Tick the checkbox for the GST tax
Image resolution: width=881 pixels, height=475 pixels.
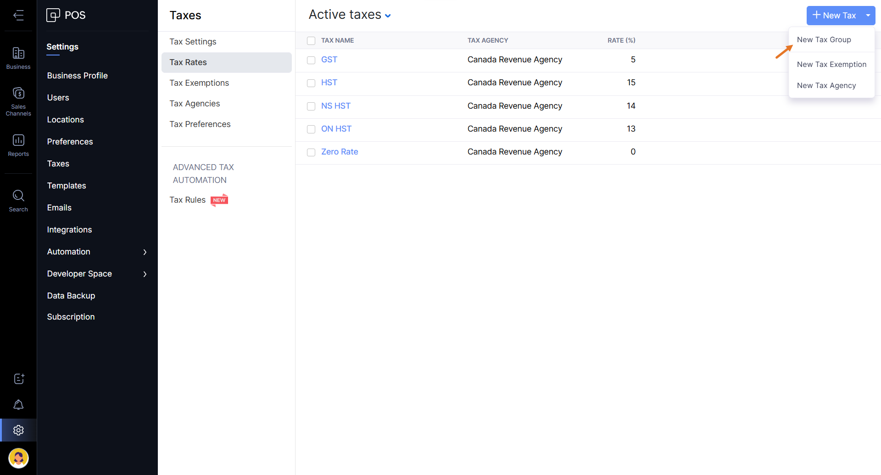tap(311, 60)
